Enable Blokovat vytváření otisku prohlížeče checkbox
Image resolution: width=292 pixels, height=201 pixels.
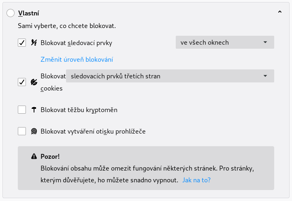click(22, 131)
